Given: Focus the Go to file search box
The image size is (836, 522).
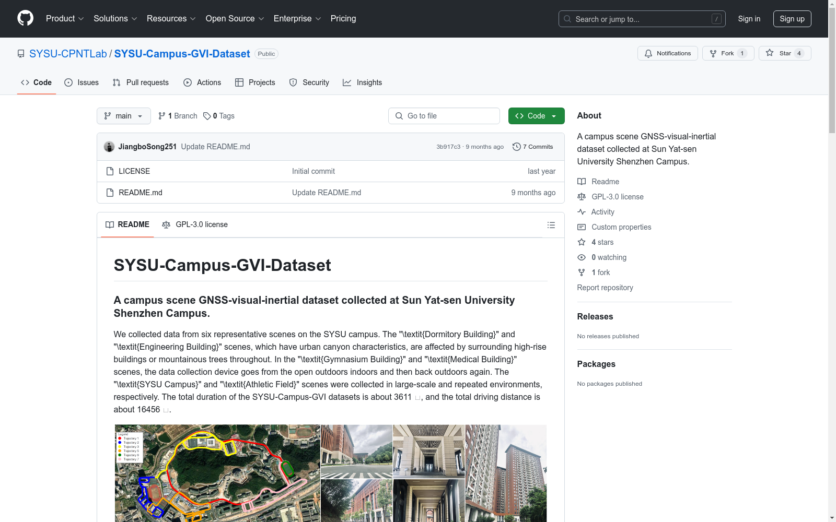Looking at the screenshot, I should (444, 116).
